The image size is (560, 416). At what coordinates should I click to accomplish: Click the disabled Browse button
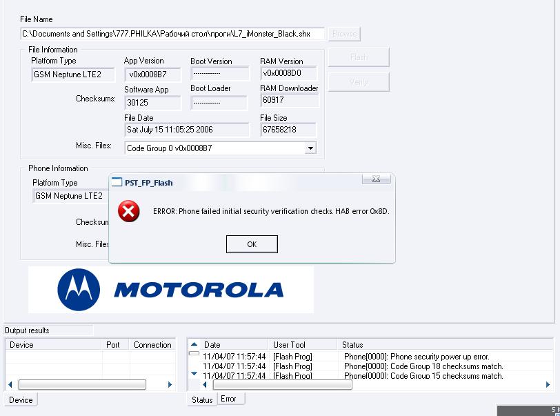[344, 34]
